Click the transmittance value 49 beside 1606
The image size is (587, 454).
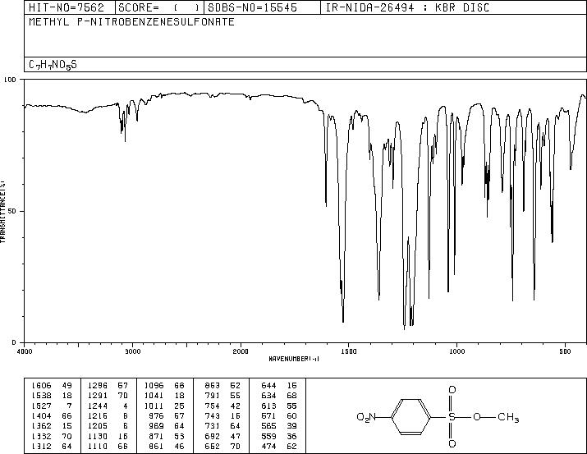pyautogui.click(x=67, y=386)
